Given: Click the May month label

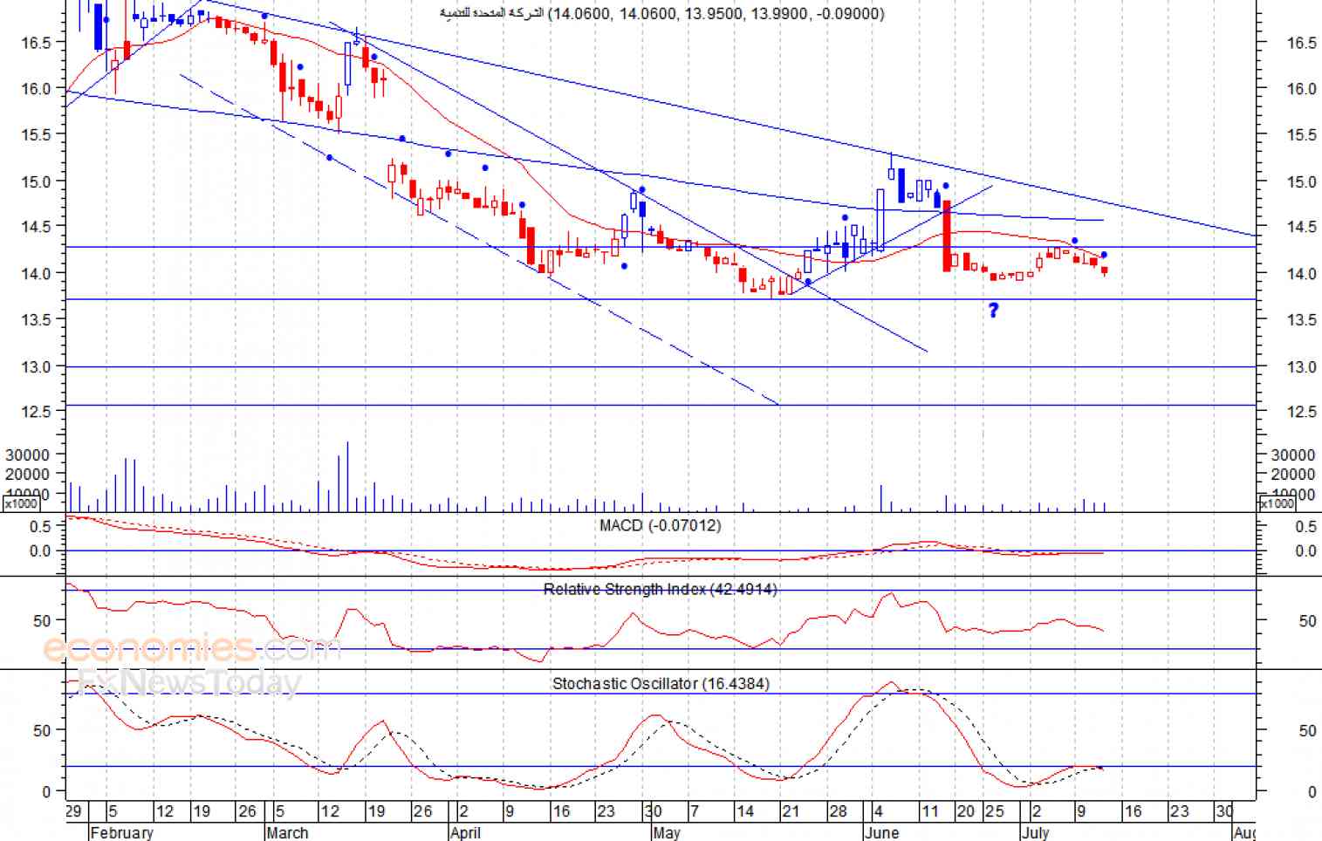Looking at the screenshot, I should [666, 832].
